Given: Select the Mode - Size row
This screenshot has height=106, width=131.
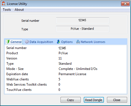Looking at the screenshot, I should [66, 69].
